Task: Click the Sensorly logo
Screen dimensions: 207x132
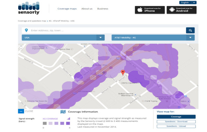Action: [x=29, y=8]
